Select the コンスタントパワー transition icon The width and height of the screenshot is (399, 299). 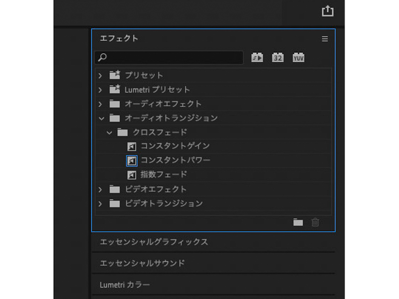131,160
